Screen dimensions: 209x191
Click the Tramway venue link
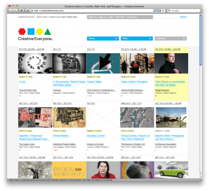tap(57, 90)
